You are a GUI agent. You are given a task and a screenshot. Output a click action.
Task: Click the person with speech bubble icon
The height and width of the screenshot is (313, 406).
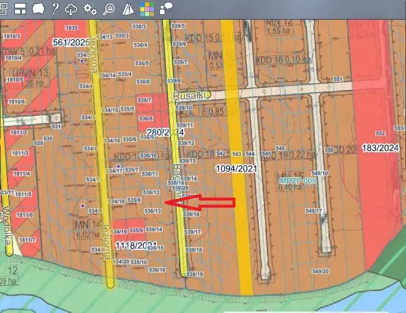[x=166, y=7]
